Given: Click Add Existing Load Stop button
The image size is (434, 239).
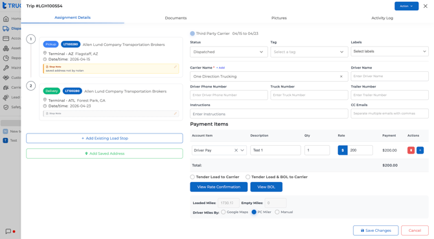Looking at the screenshot, I should (x=105, y=139).
